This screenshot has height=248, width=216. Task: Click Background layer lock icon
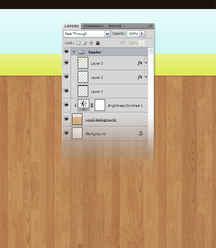[x=141, y=133]
